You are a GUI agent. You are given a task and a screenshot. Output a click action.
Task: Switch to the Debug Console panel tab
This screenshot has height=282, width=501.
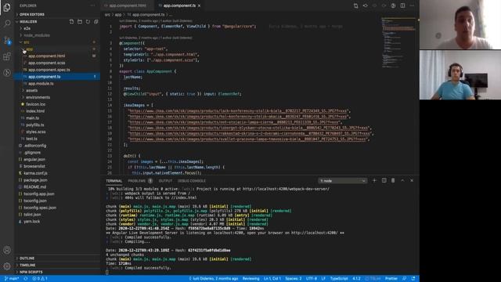coord(192,181)
